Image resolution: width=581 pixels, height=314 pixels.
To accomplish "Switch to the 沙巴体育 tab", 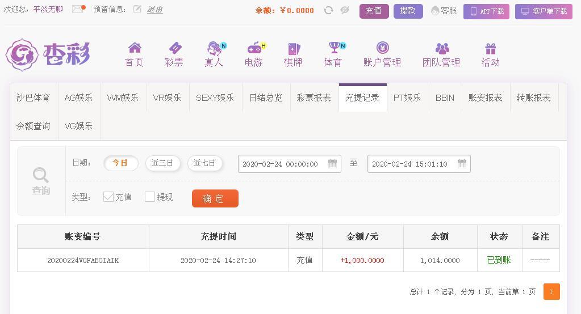I will click(x=34, y=97).
